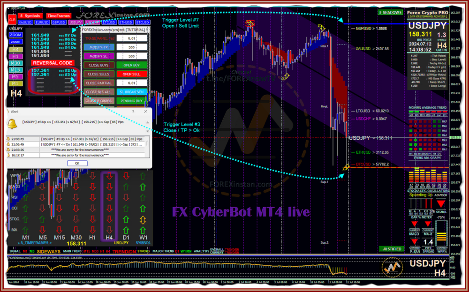Click the yellow arrow marker near Sup.1 level
This screenshot has height=292, width=469.
pyautogui.click(x=346, y=167)
